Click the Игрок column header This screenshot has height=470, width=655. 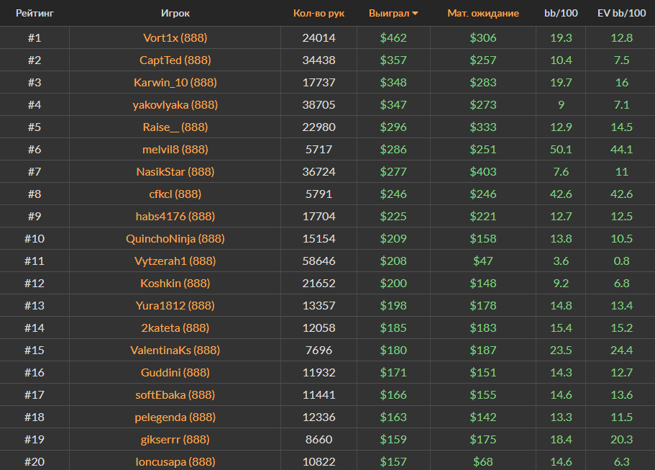pyautogui.click(x=175, y=13)
